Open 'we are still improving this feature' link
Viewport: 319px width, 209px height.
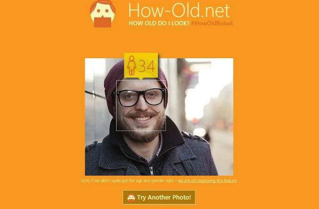(207, 181)
